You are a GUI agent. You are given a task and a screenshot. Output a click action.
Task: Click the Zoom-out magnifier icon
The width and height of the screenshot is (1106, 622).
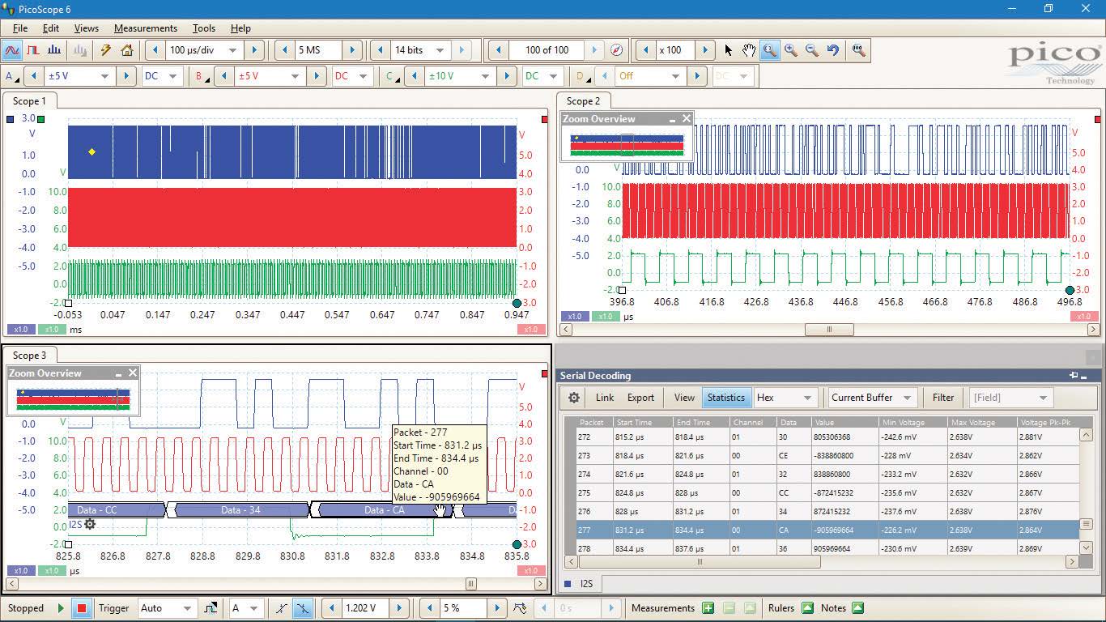(x=812, y=50)
